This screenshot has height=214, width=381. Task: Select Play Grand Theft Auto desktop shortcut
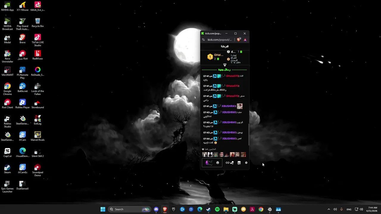[x=23, y=24]
